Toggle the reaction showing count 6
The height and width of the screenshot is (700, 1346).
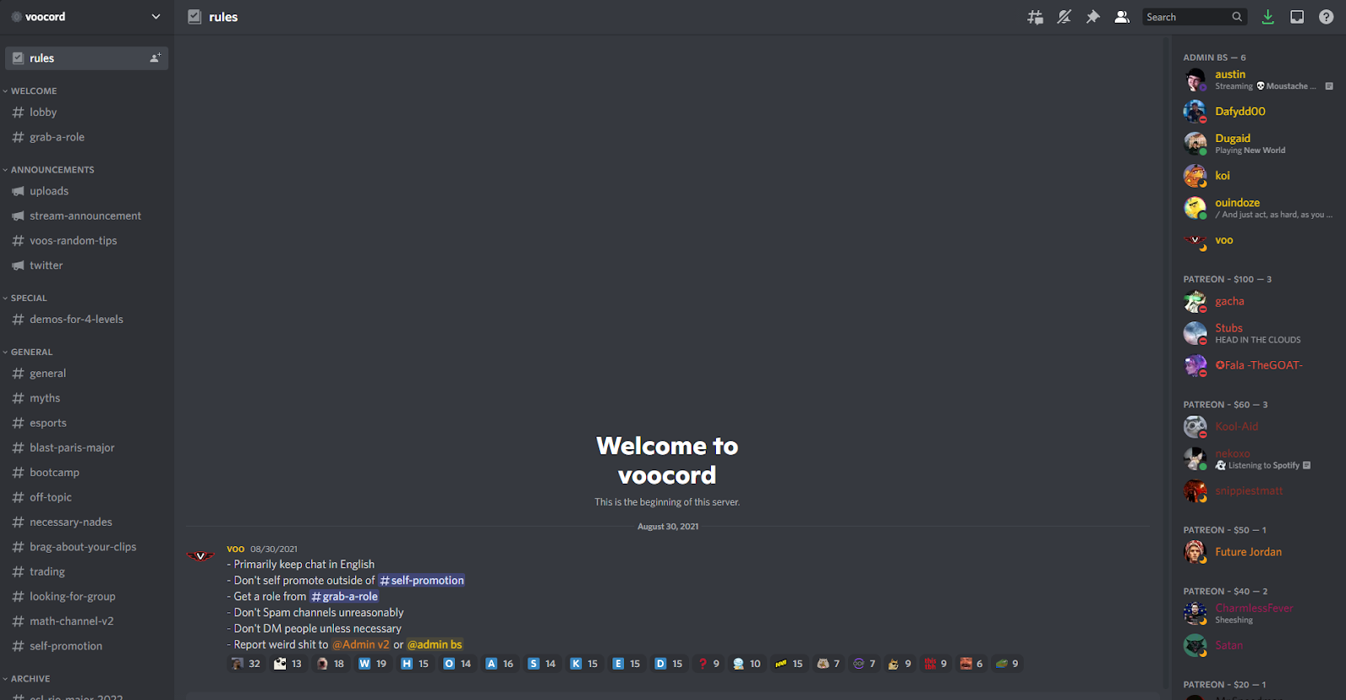point(971,664)
